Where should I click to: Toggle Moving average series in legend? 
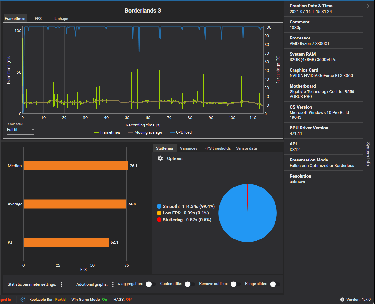click(145, 132)
